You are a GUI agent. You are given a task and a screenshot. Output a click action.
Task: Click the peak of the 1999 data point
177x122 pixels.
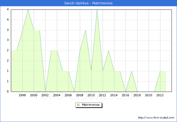coord(28,10)
